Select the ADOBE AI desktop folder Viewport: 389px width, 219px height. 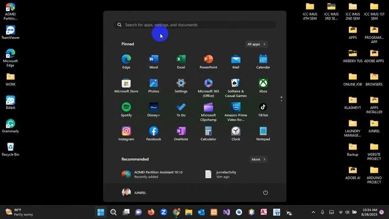(x=353, y=173)
